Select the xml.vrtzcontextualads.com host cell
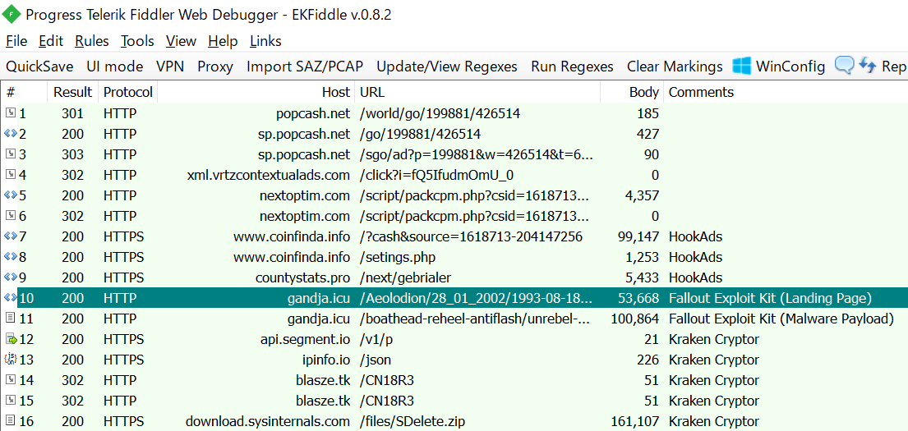The height and width of the screenshot is (431, 908). pos(269,175)
